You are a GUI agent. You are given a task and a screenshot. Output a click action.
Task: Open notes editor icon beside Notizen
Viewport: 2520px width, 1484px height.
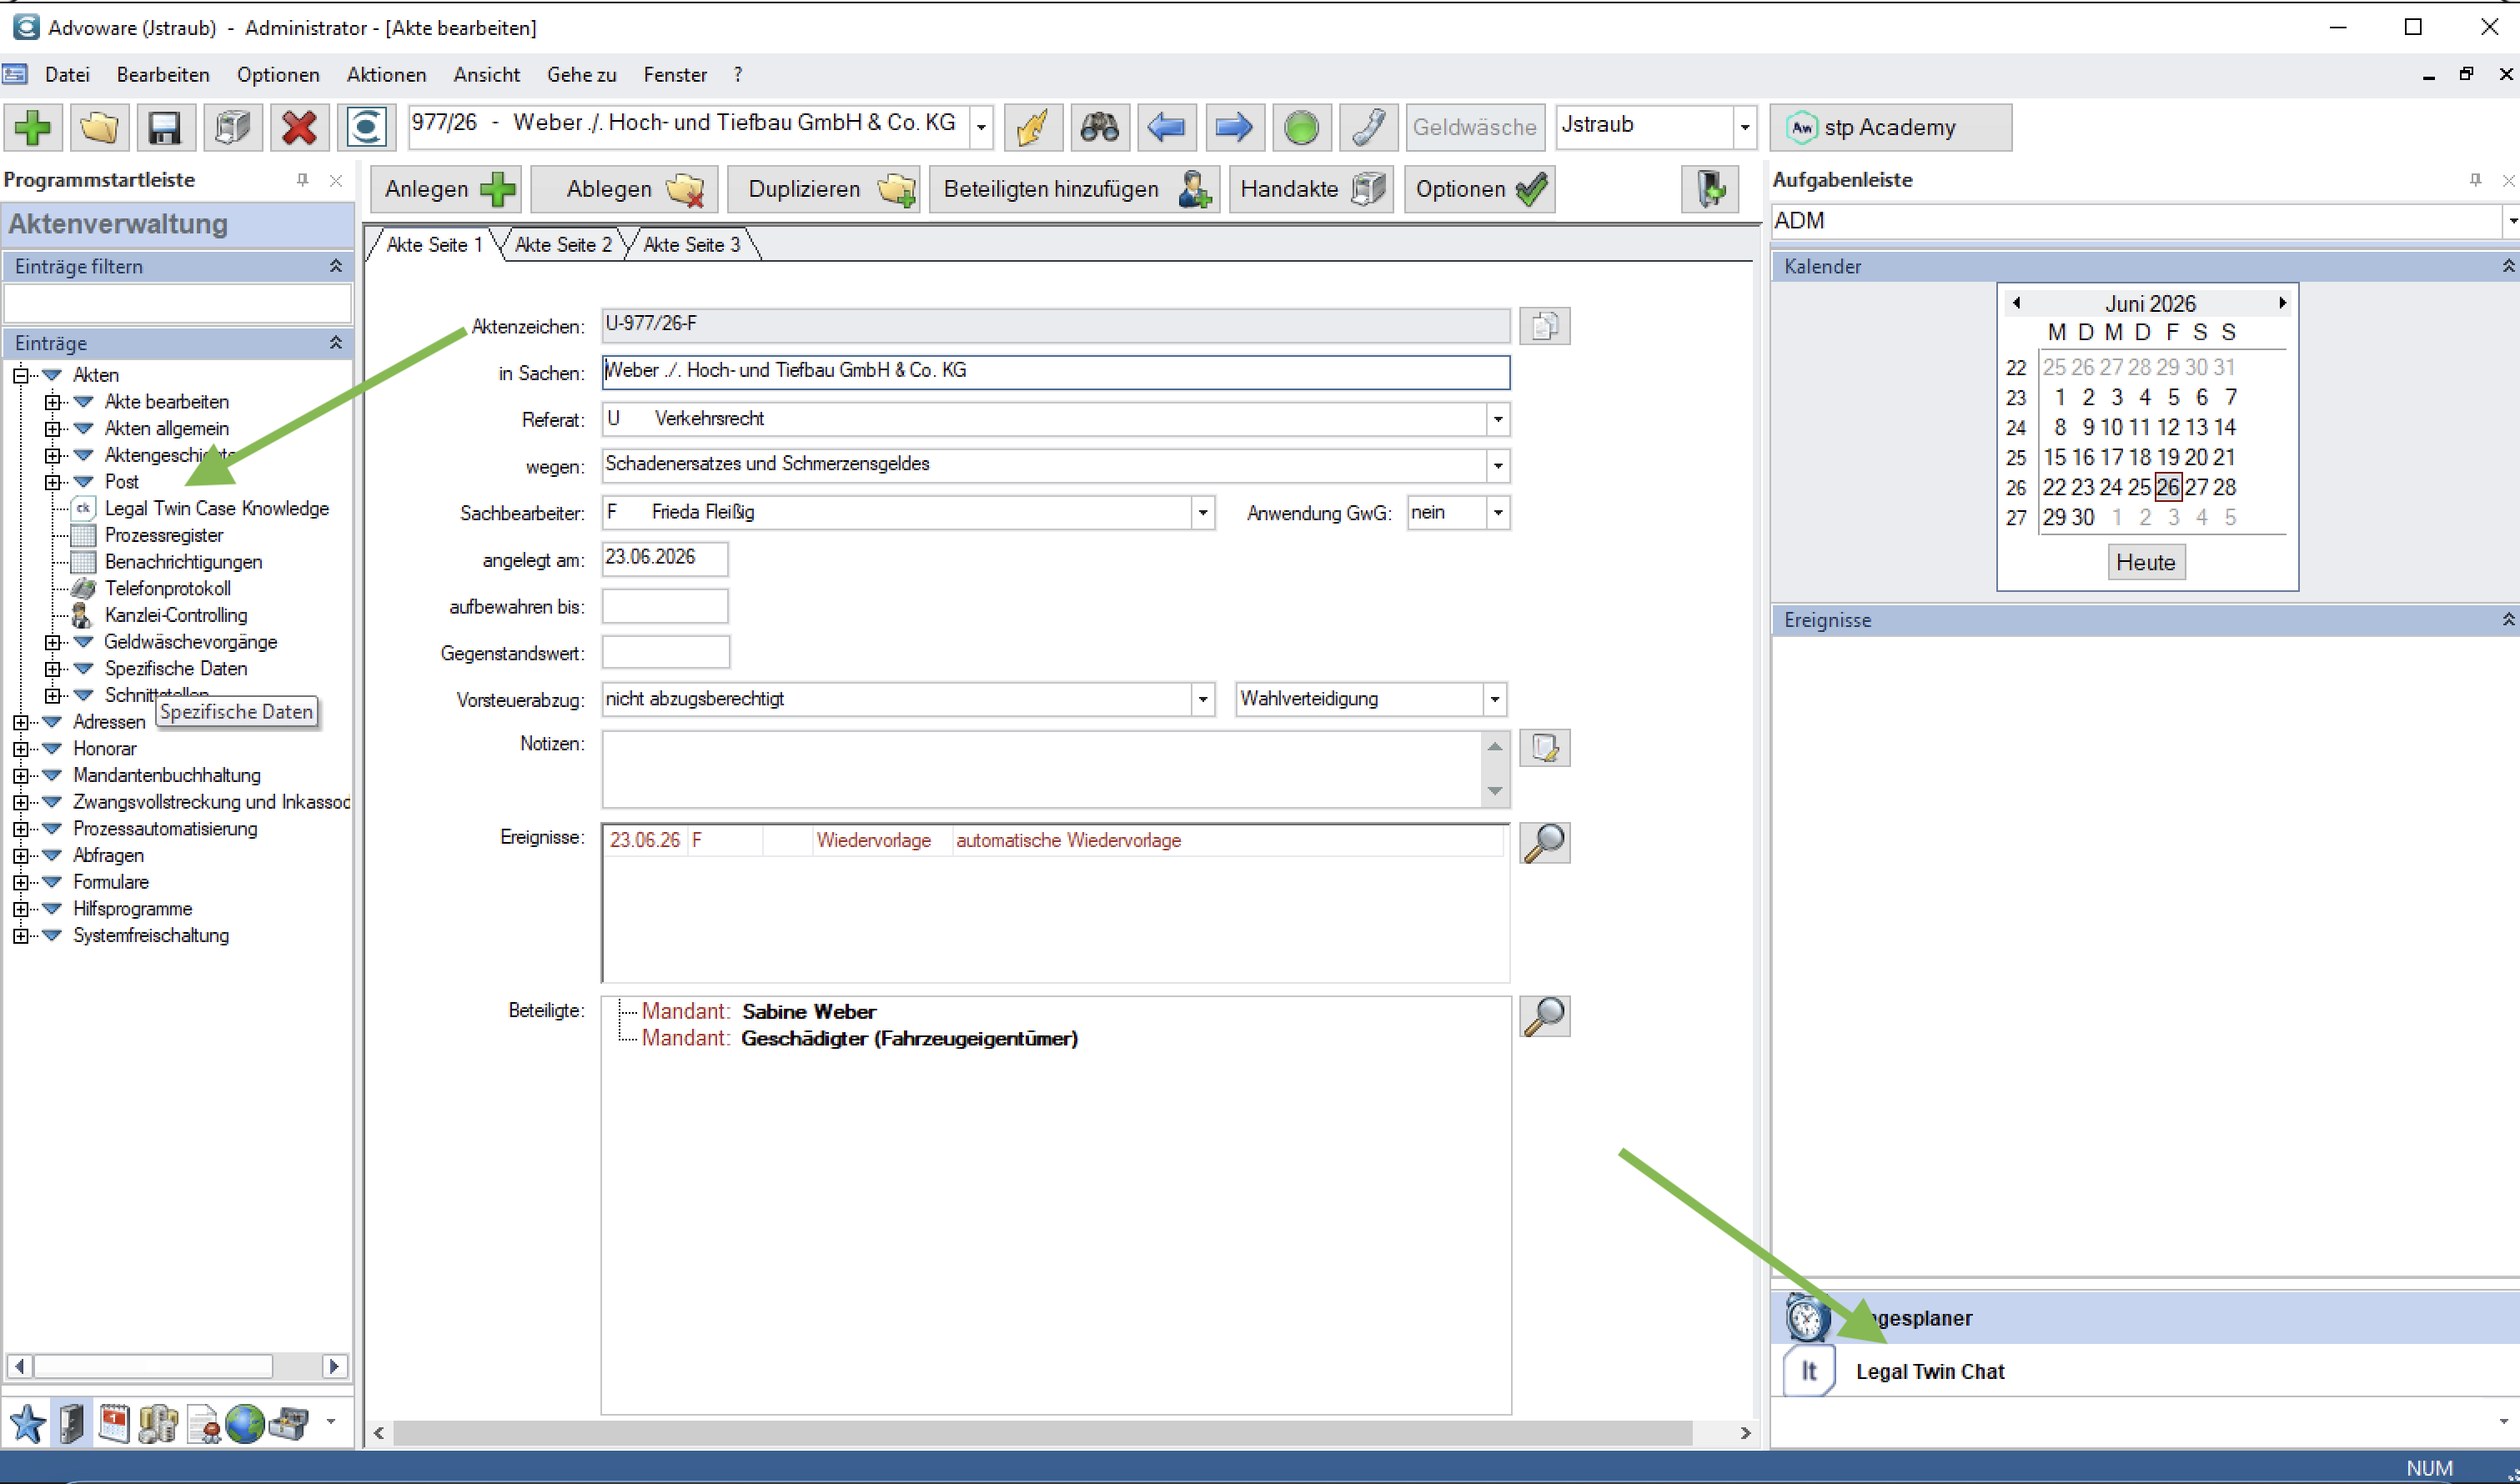pyautogui.click(x=1544, y=748)
